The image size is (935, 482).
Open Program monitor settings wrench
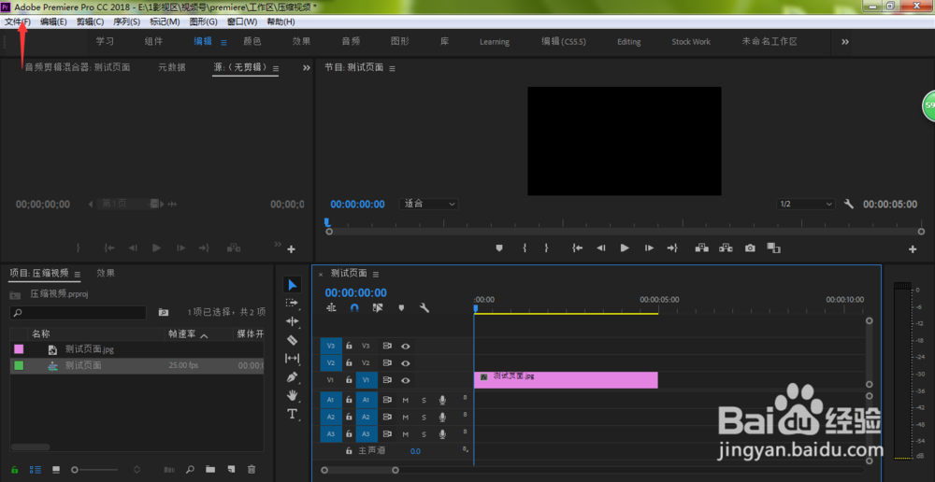click(849, 204)
